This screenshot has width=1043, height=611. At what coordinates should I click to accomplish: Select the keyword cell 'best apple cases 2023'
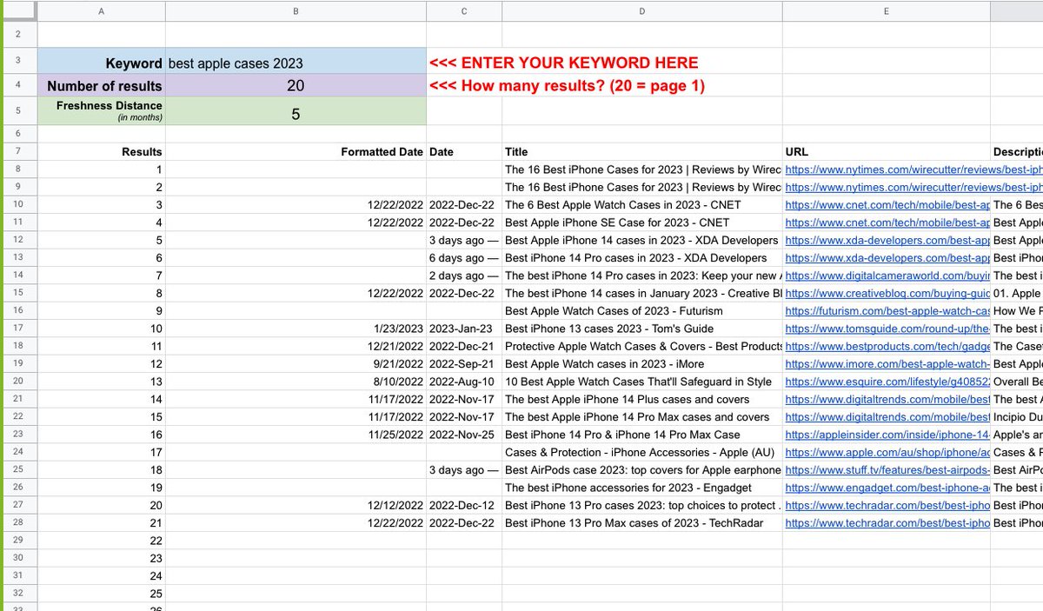click(x=296, y=63)
